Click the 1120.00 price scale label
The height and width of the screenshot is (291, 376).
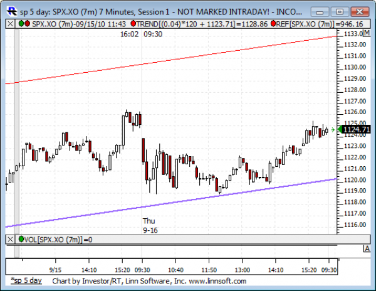[355, 180]
